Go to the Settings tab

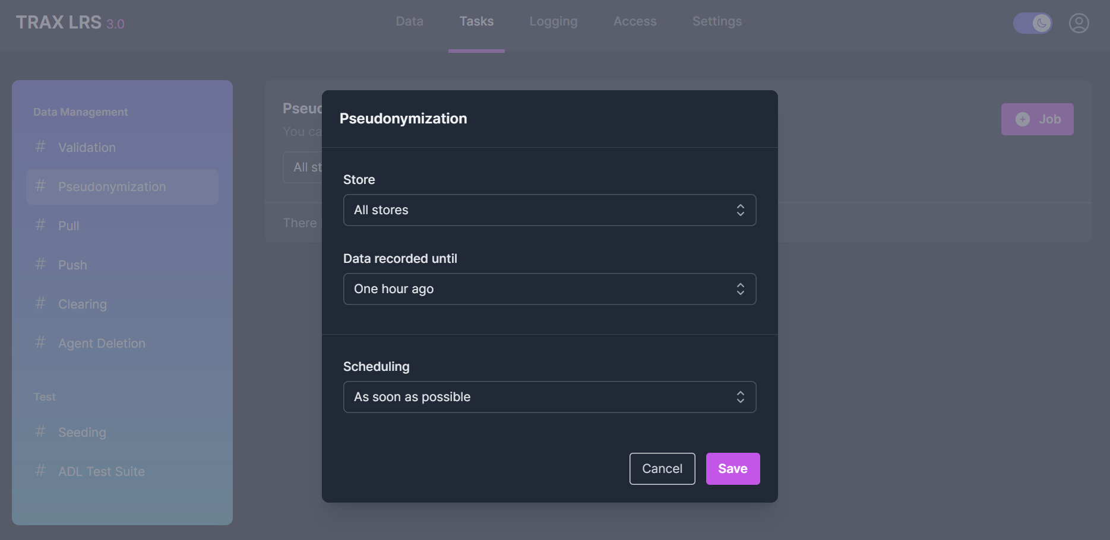tap(717, 21)
